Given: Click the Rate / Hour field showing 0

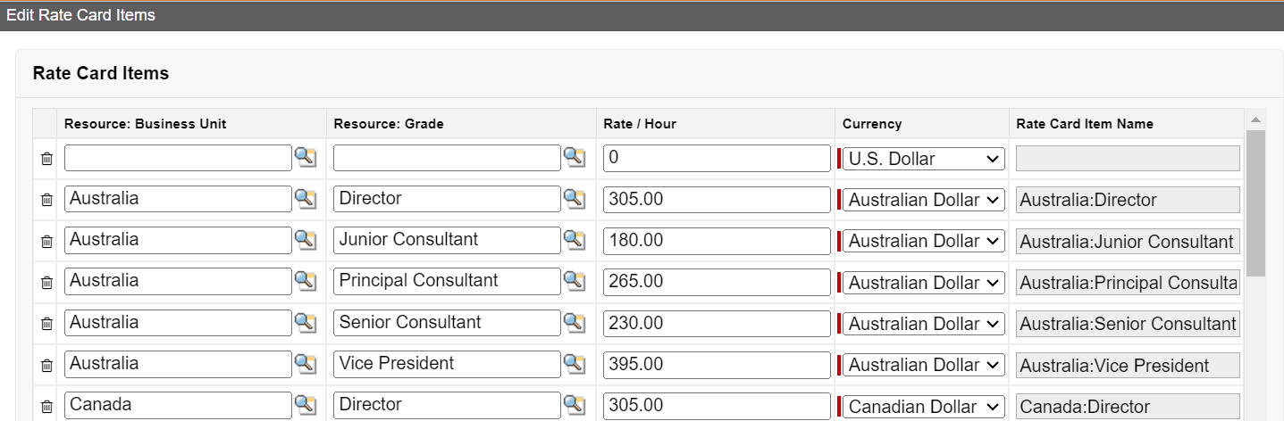Looking at the screenshot, I should 717,159.
